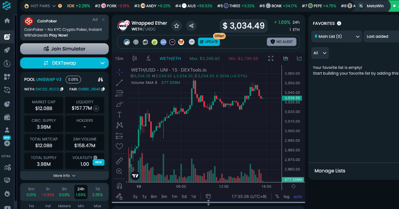Click the flame icon in the sidebar
Image resolution: width=399 pixels, height=209 pixels.
[x=7, y=193]
